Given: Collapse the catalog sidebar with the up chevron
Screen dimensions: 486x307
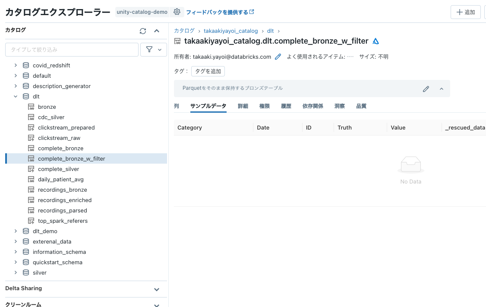Looking at the screenshot, I should pos(156,31).
